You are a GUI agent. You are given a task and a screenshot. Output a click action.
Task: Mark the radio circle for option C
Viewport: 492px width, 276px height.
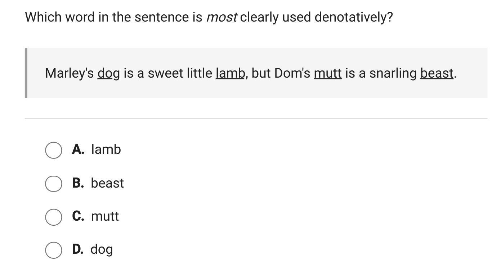53,217
